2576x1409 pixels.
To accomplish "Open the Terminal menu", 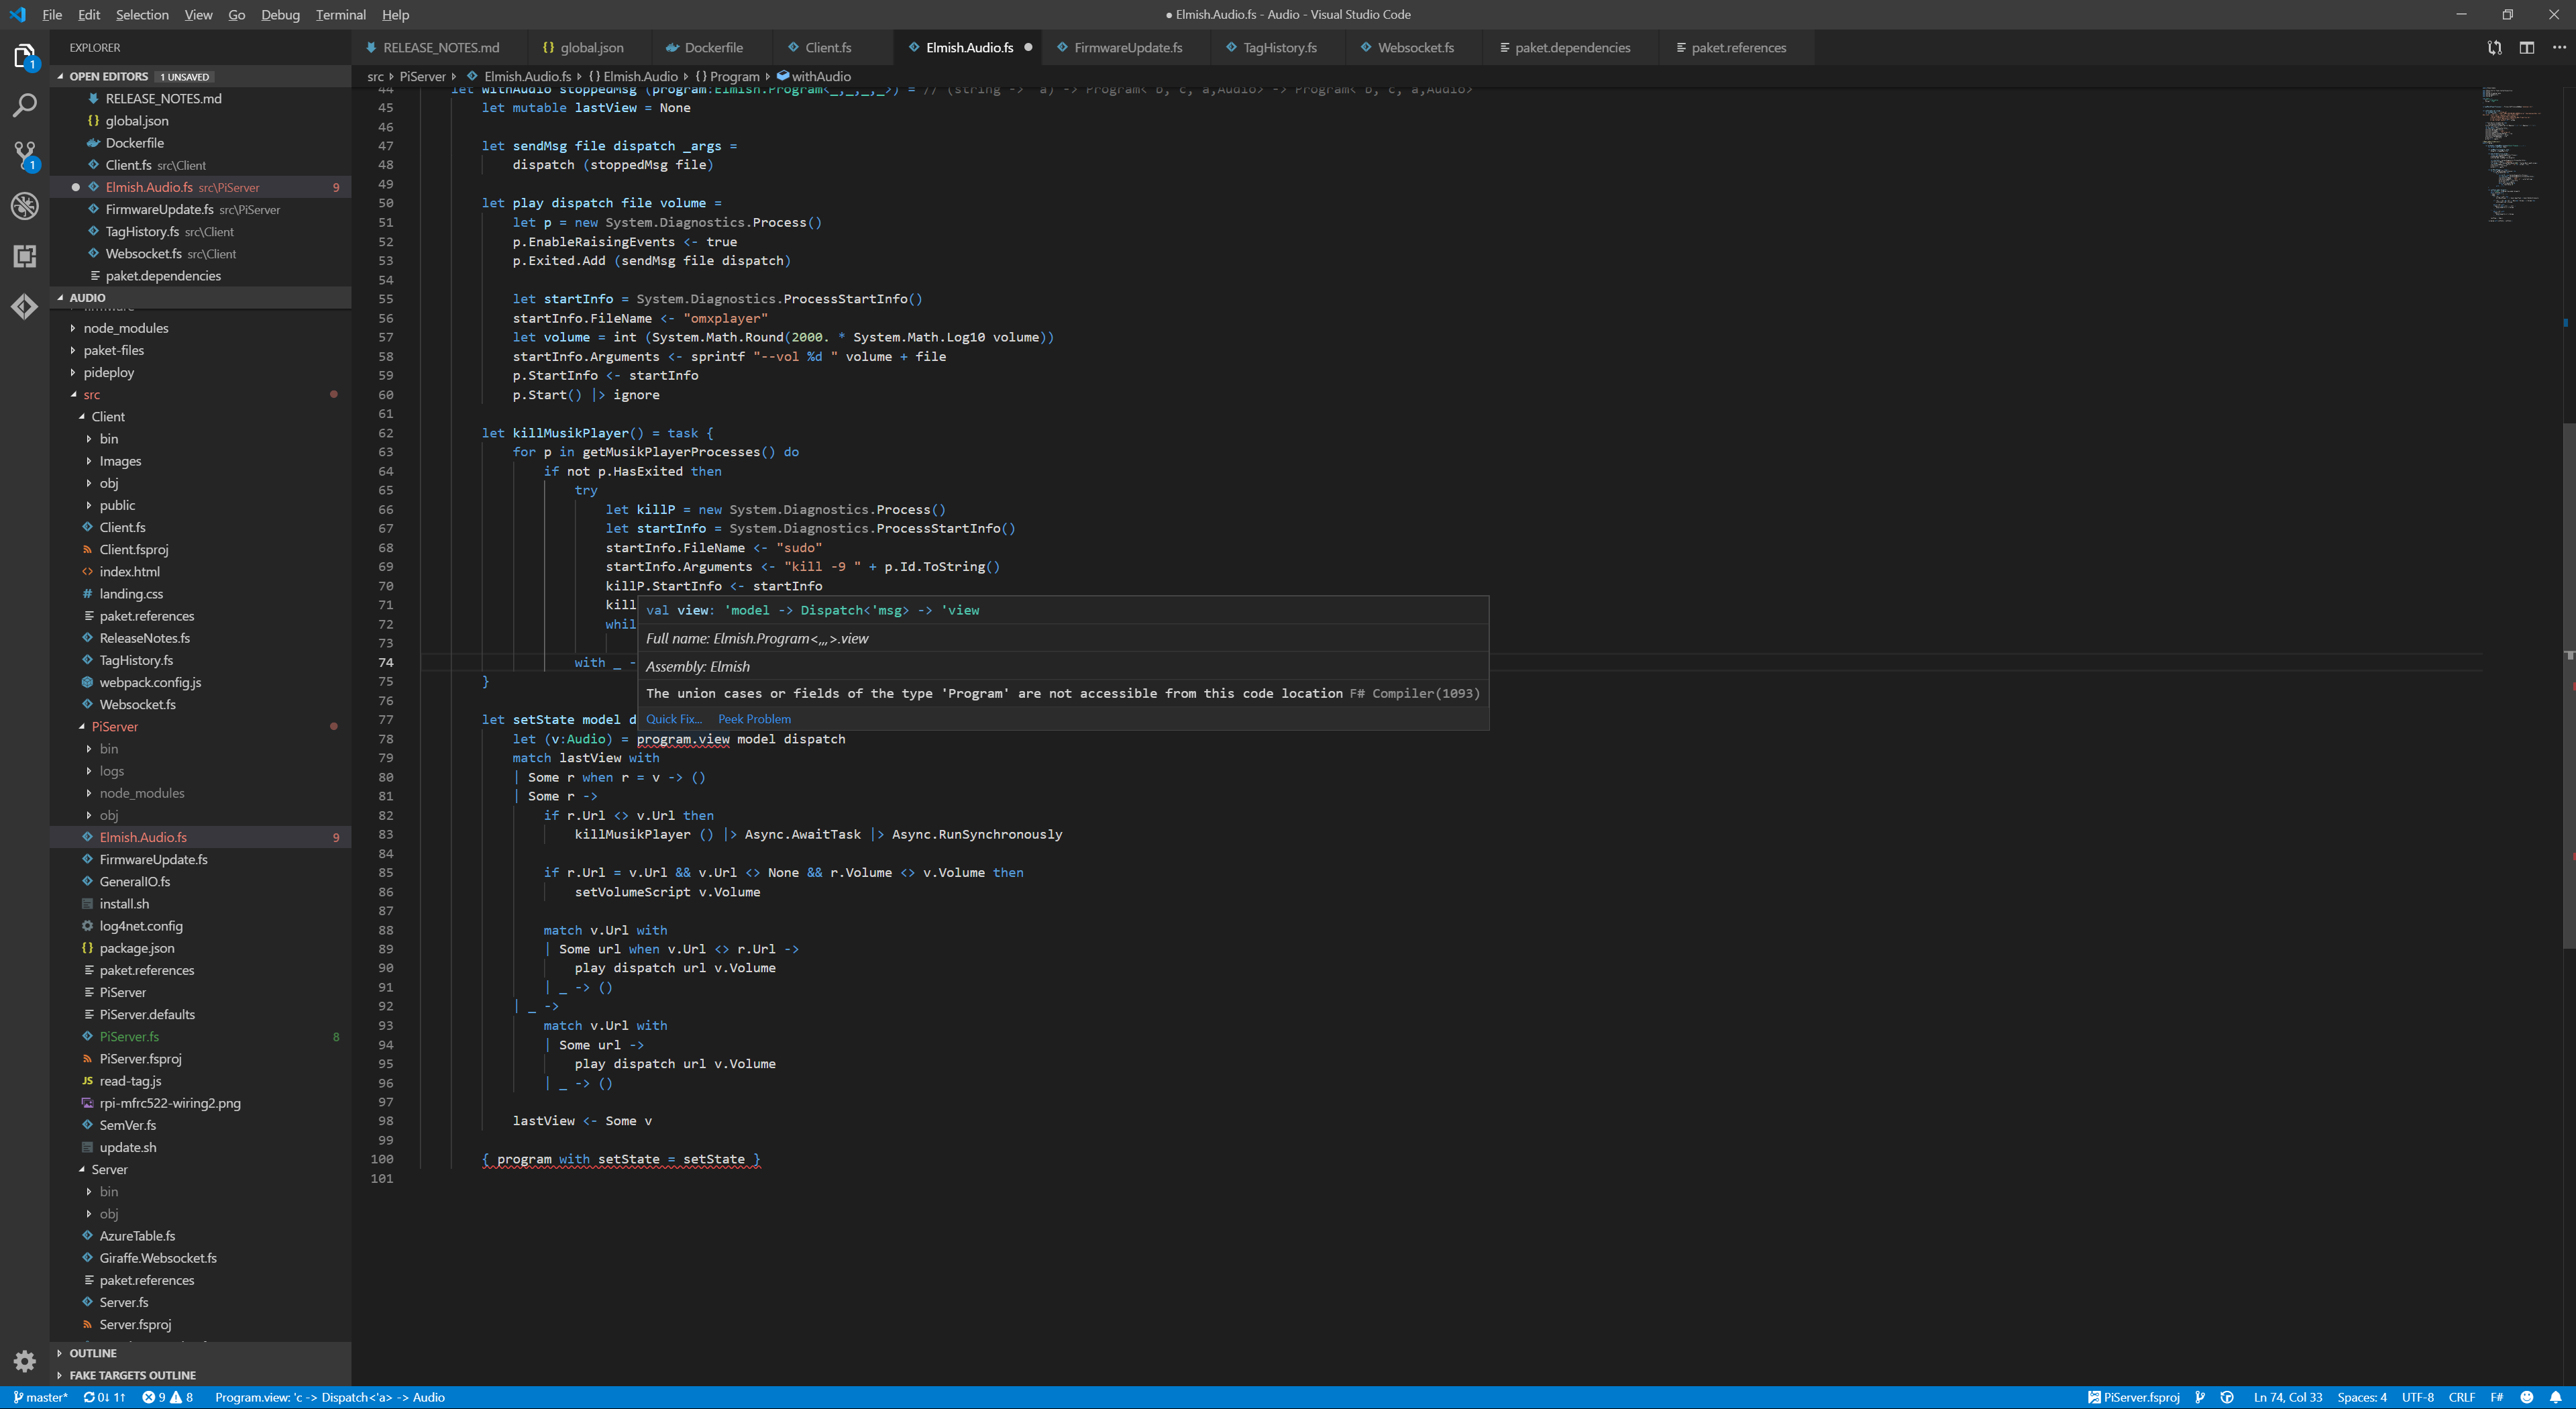I will click(340, 14).
